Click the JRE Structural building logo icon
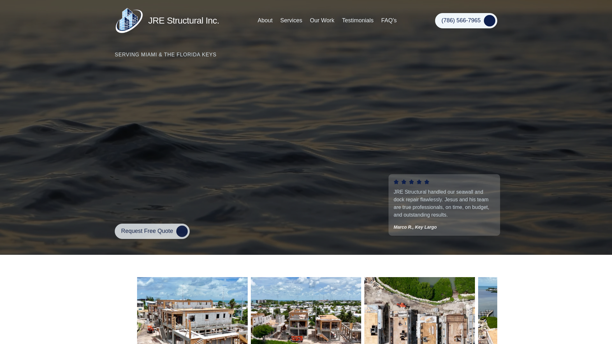 (x=129, y=20)
